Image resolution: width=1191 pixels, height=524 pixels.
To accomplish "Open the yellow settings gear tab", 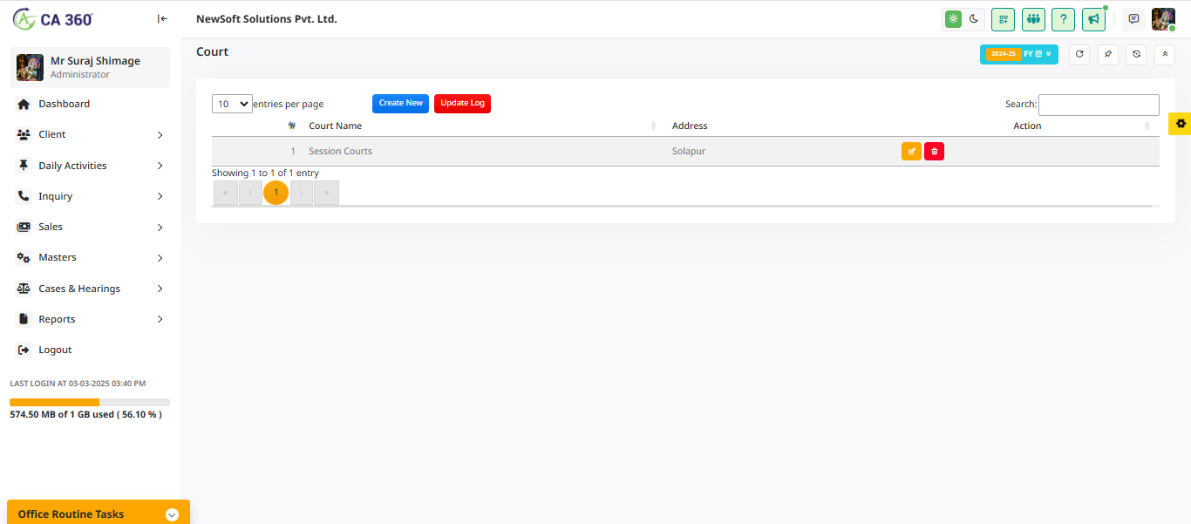I will coord(1181,124).
